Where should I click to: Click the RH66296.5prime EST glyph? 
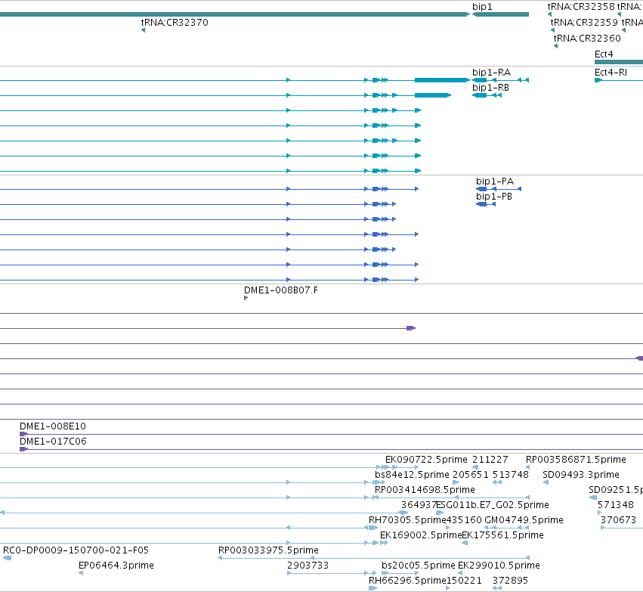tap(373, 588)
